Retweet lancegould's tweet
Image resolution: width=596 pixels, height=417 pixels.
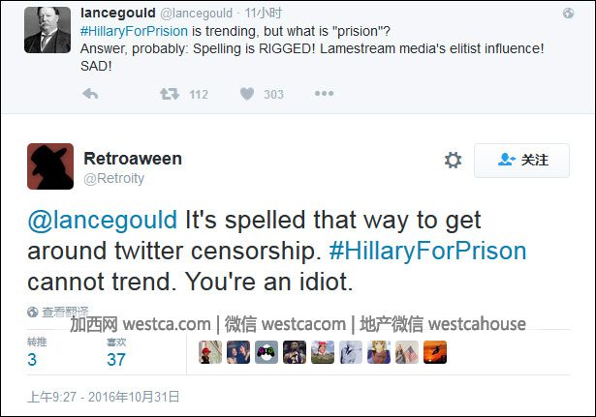click(170, 94)
